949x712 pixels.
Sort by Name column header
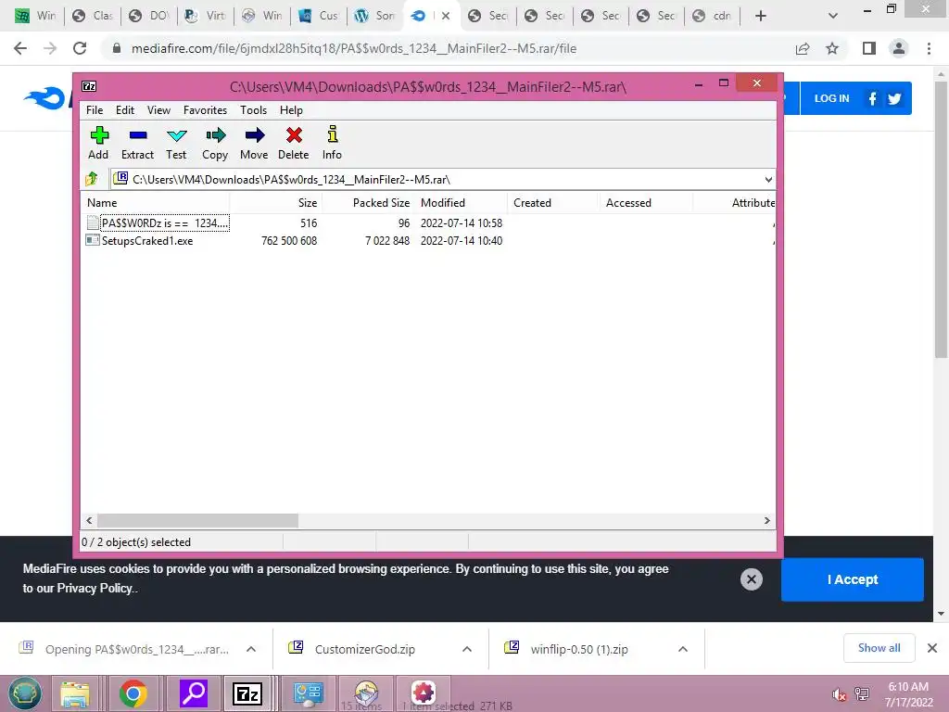point(155,203)
